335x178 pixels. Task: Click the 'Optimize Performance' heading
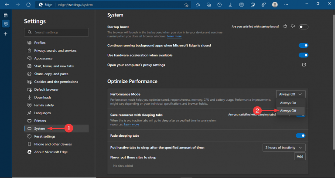tap(132, 81)
